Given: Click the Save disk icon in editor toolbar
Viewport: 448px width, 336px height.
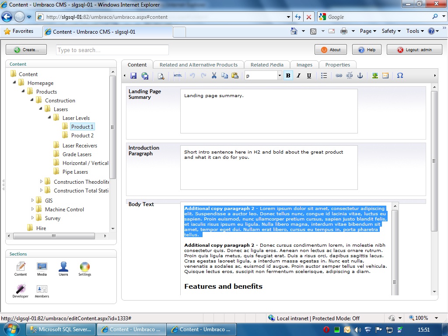Looking at the screenshot, I should 133,75.
